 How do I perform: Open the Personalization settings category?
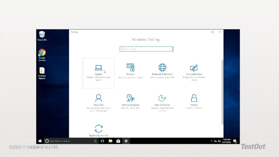[x=194, y=72]
